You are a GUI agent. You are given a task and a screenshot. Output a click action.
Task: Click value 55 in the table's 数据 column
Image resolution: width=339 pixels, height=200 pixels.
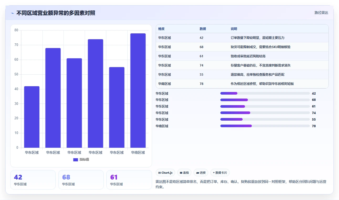201,75
